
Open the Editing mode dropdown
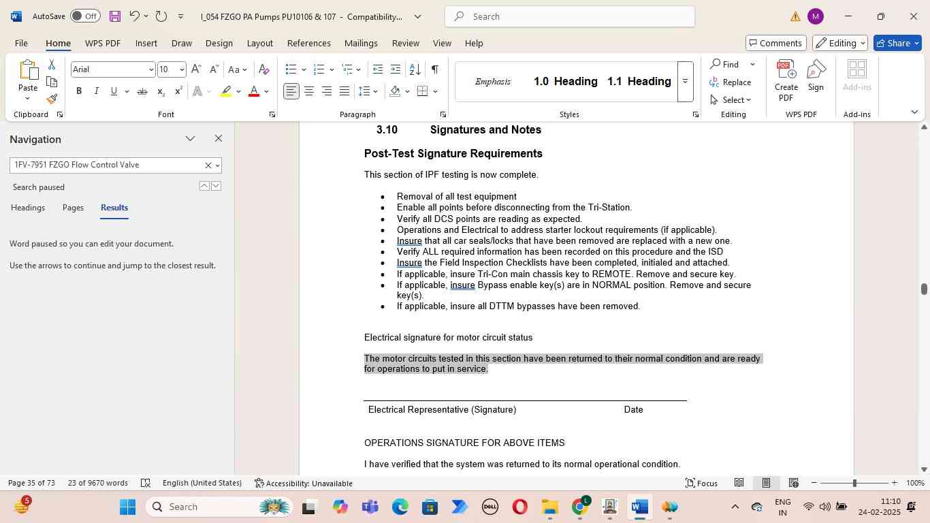click(840, 43)
